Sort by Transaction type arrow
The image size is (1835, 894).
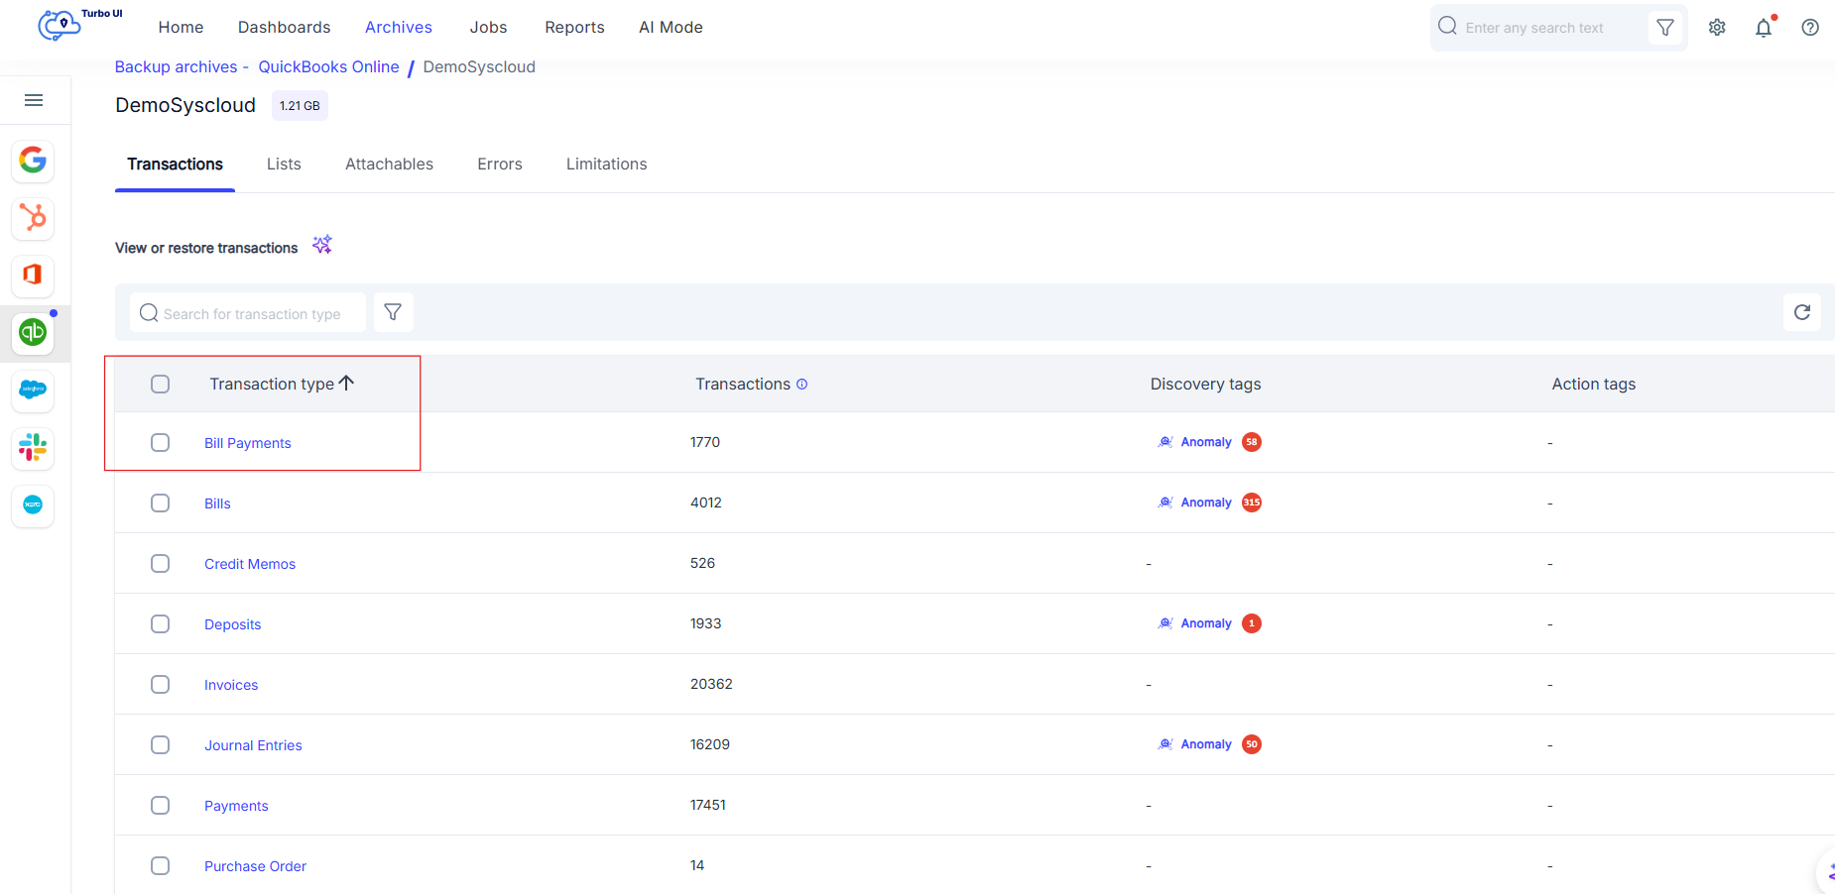346,383
